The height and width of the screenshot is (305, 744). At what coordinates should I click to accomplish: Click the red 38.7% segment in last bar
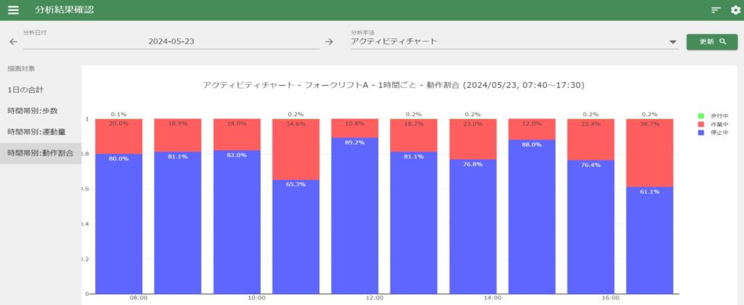[649, 152]
